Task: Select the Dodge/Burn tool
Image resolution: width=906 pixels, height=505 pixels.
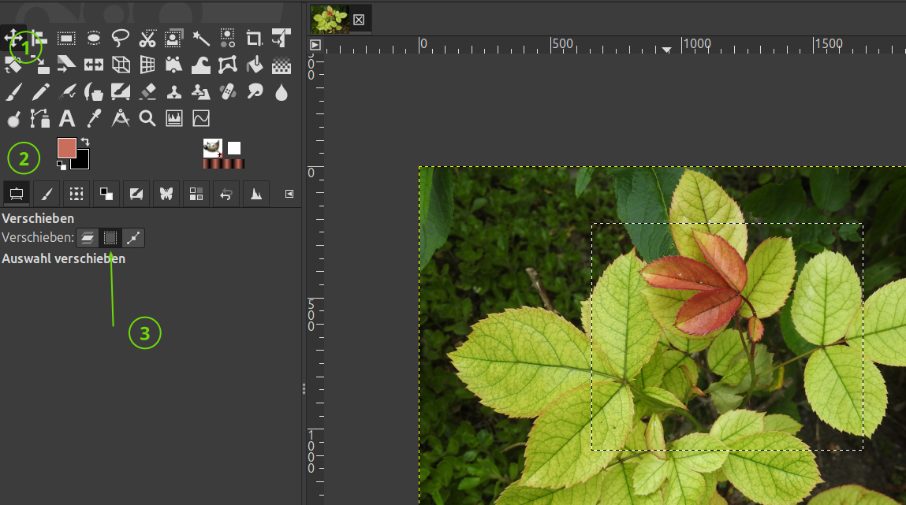Action: pos(13,119)
